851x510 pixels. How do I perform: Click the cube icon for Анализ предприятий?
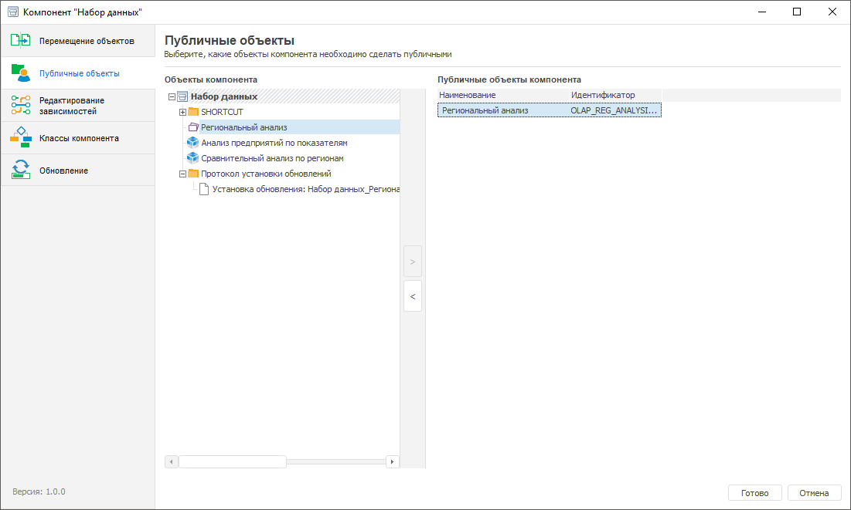coord(193,143)
